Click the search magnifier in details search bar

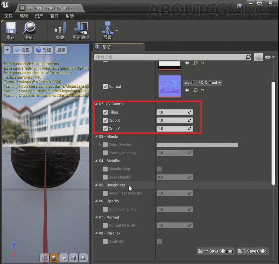click(x=248, y=57)
